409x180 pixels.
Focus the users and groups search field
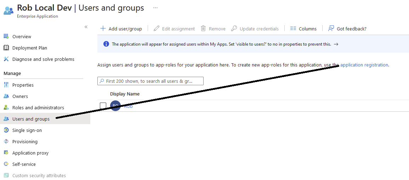pos(150,81)
